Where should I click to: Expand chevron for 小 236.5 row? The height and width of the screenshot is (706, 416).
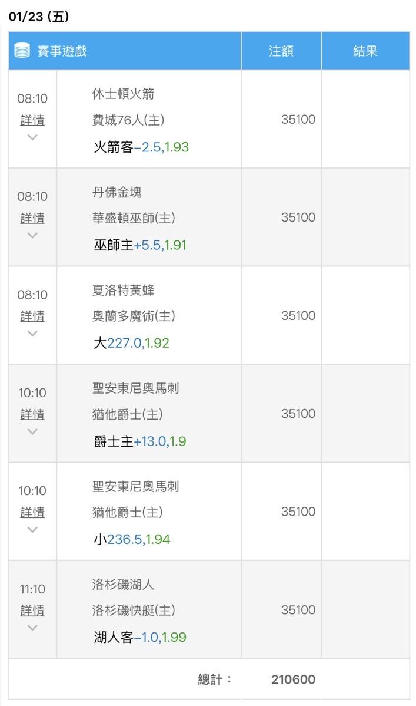tap(32, 529)
